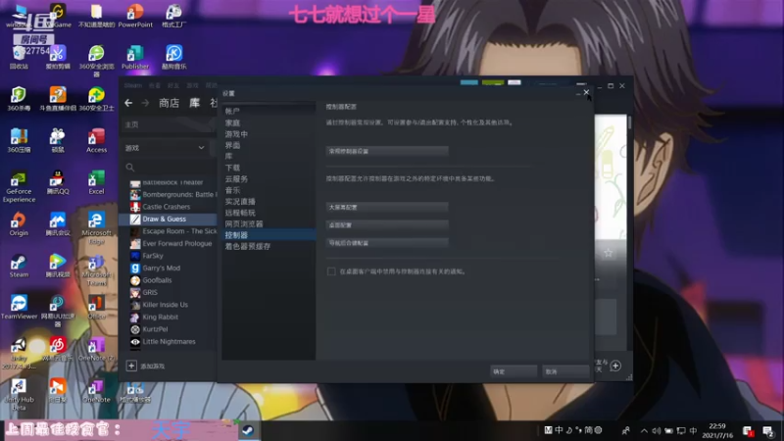
Task: Open general controller settings button
Action: coord(387,151)
